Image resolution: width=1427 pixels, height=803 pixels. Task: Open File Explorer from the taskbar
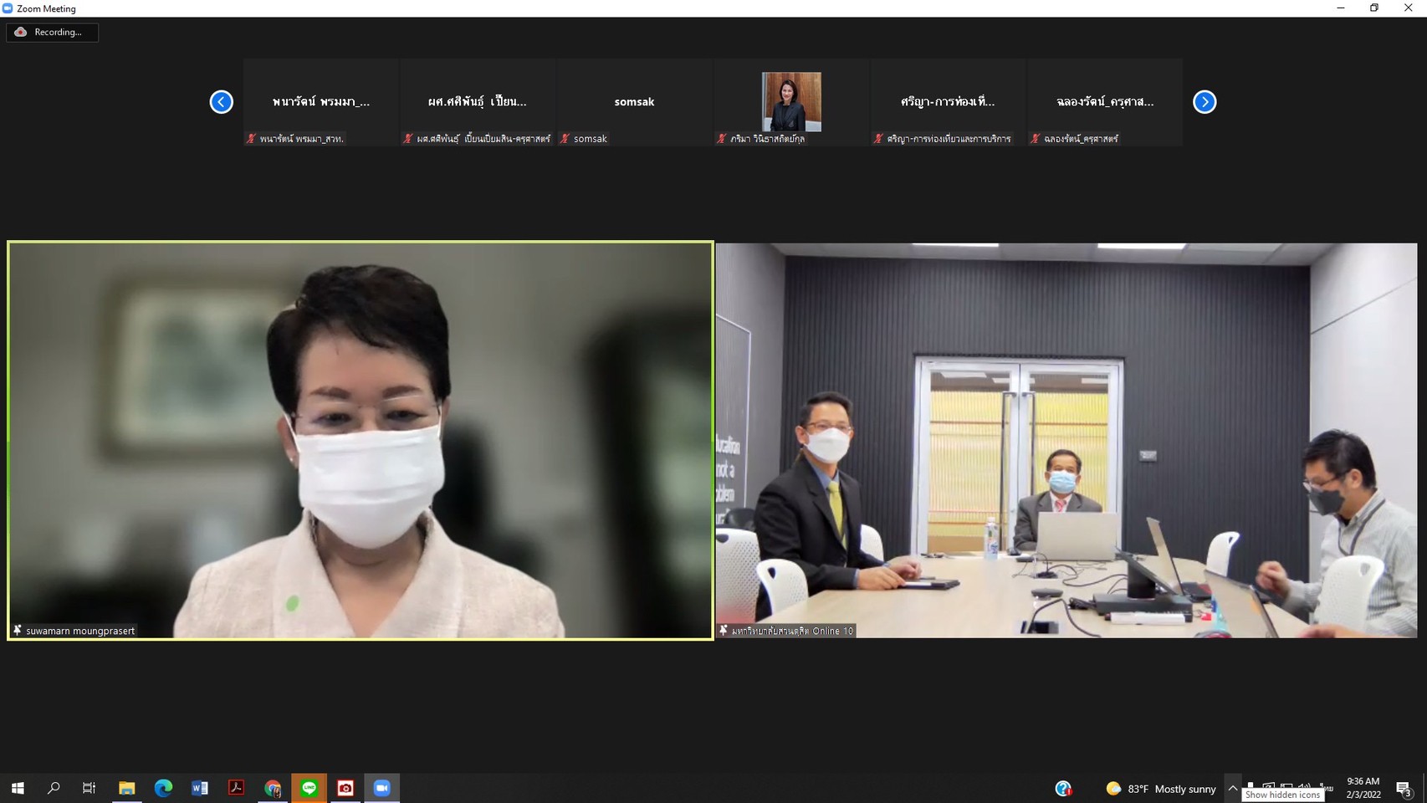click(x=126, y=788)
